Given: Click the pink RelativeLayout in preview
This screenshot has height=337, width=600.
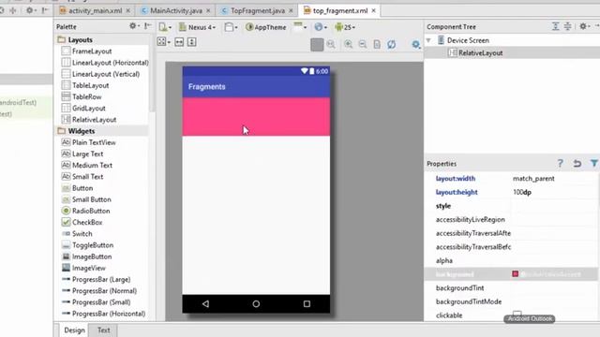Looking at the screenshot, I should 256,116.
